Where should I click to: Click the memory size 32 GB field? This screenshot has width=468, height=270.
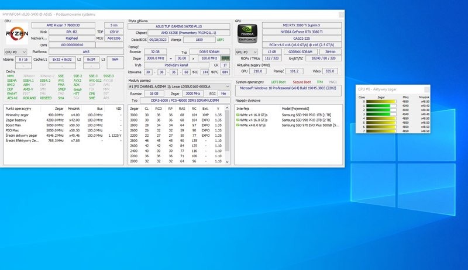click(x=155, y=52)
